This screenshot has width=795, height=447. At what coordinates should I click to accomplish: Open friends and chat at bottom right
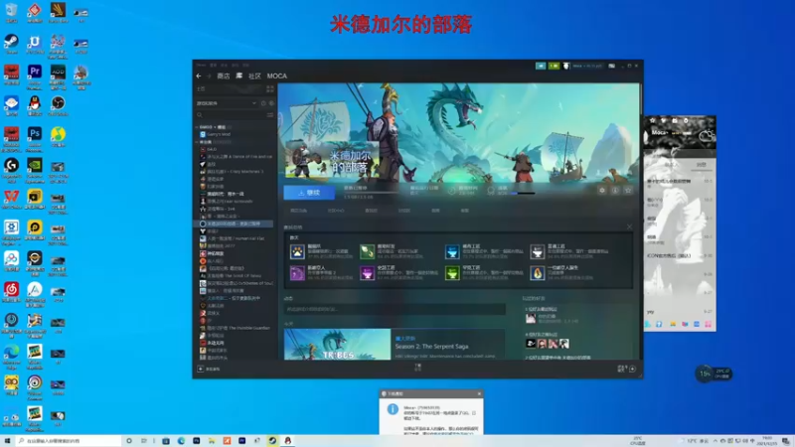[x=627, y=369]
